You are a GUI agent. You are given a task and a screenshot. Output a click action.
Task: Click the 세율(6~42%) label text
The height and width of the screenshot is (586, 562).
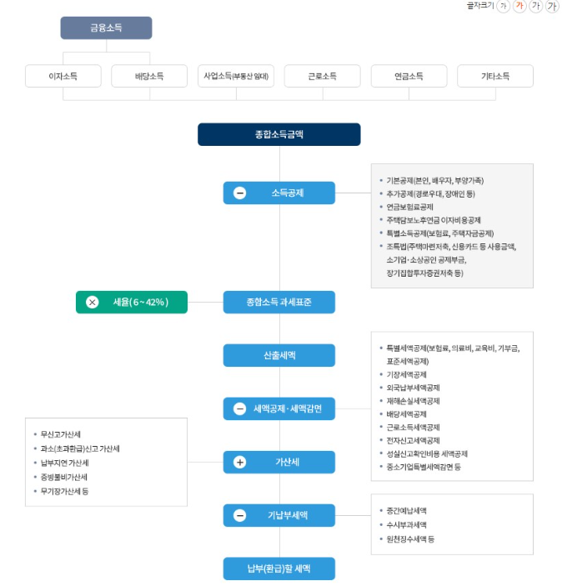click(141, 302)
